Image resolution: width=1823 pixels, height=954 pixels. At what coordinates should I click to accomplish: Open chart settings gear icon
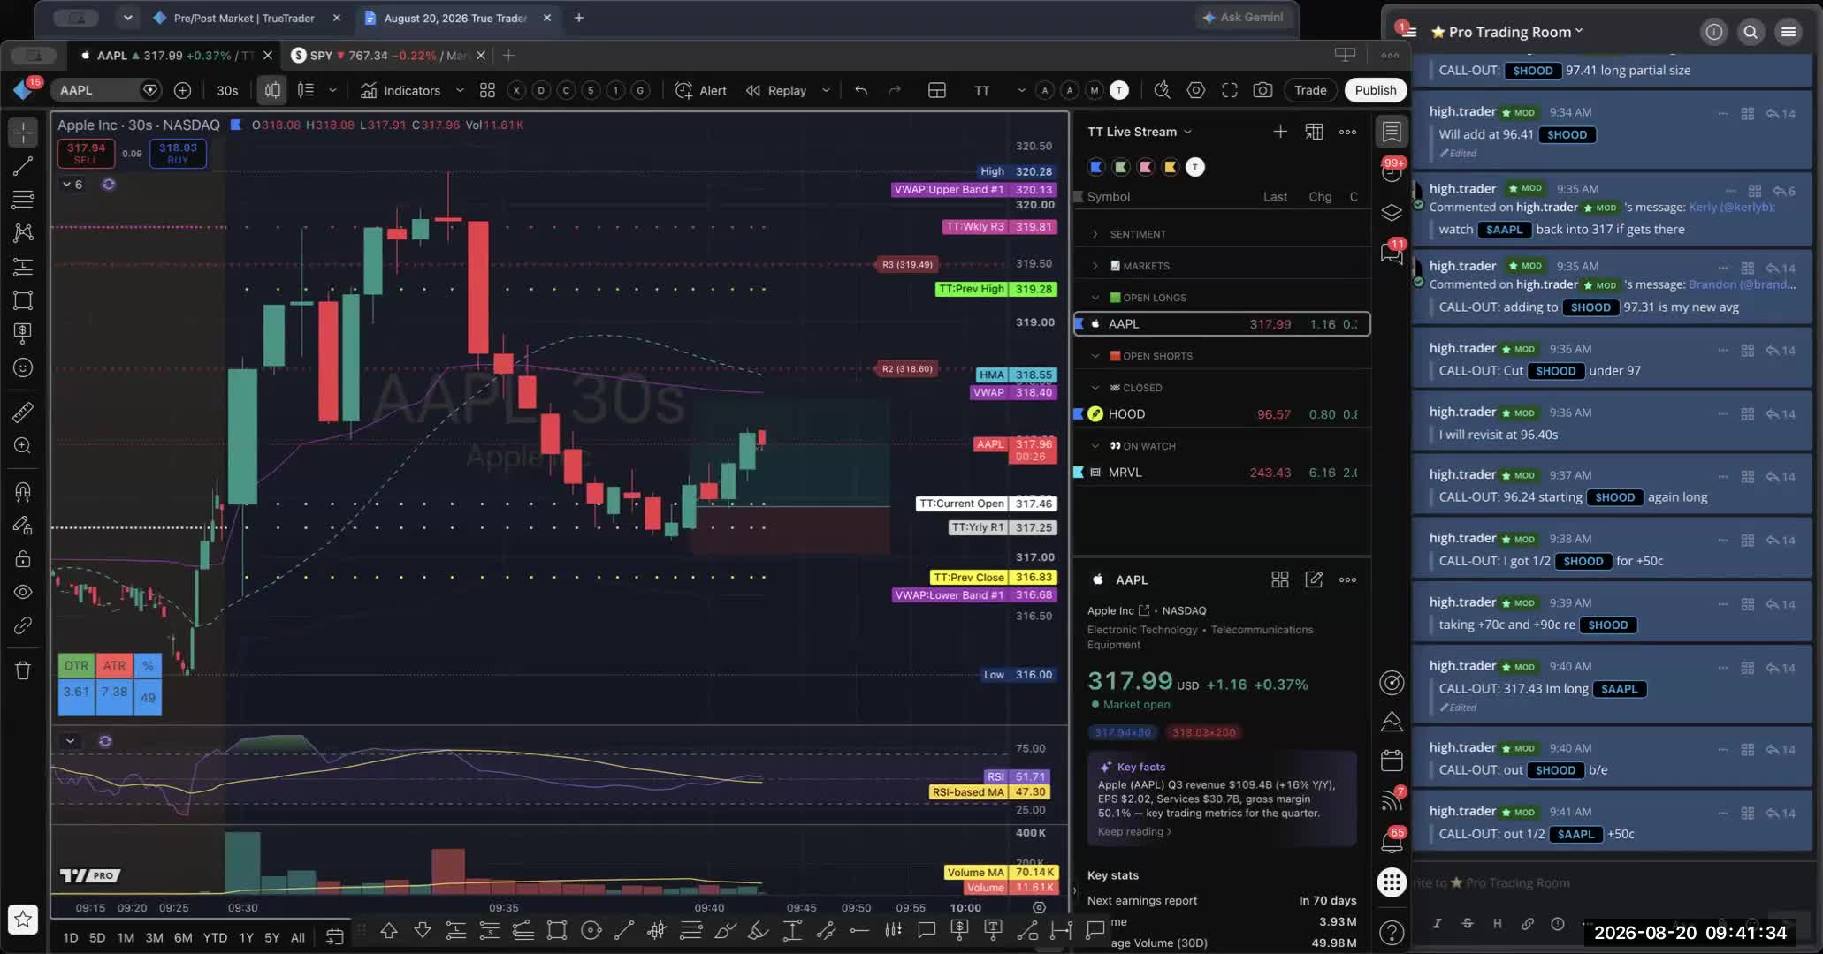(1196, 90)
